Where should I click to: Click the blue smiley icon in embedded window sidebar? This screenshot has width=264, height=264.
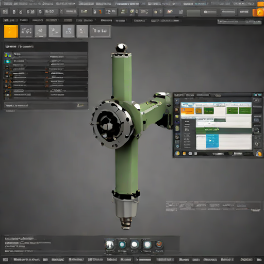pyautogui.click(x=177, y=146)
